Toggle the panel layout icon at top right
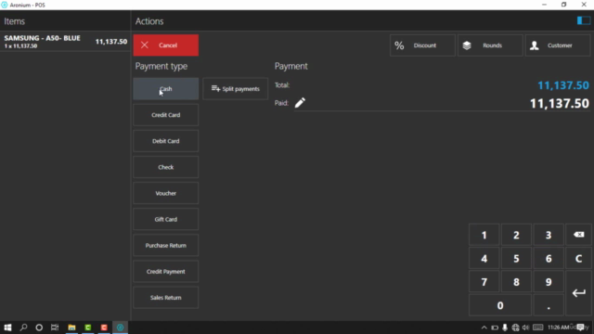 click(x=584, y=20)
